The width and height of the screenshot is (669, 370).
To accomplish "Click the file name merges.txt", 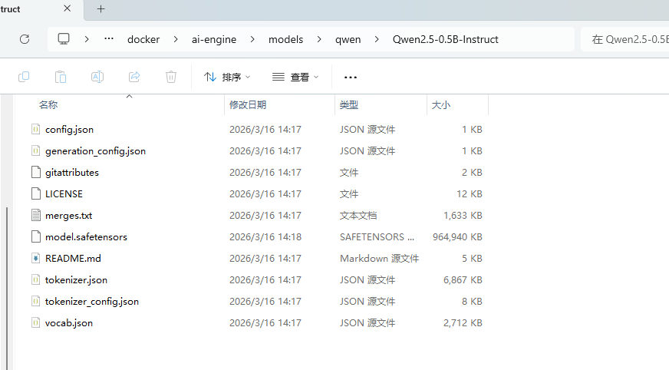I will [x=68, y=216].
